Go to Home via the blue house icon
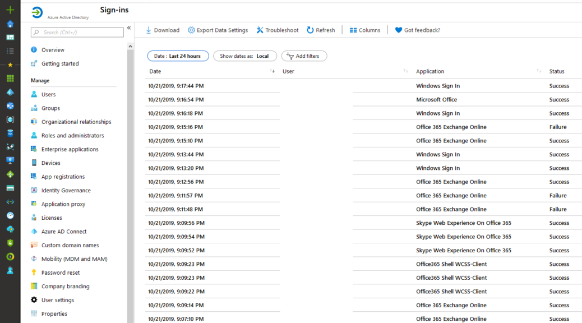Screen dimensions: 582x323 10,24
